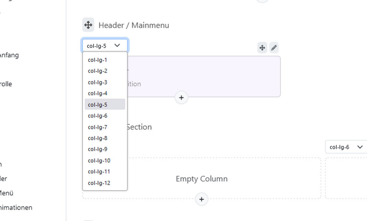Set column width to col-lg-7

[x=105, y=127]
